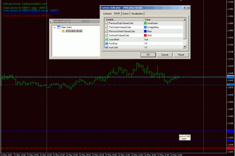Click the Cancel button

click(165, 55)
